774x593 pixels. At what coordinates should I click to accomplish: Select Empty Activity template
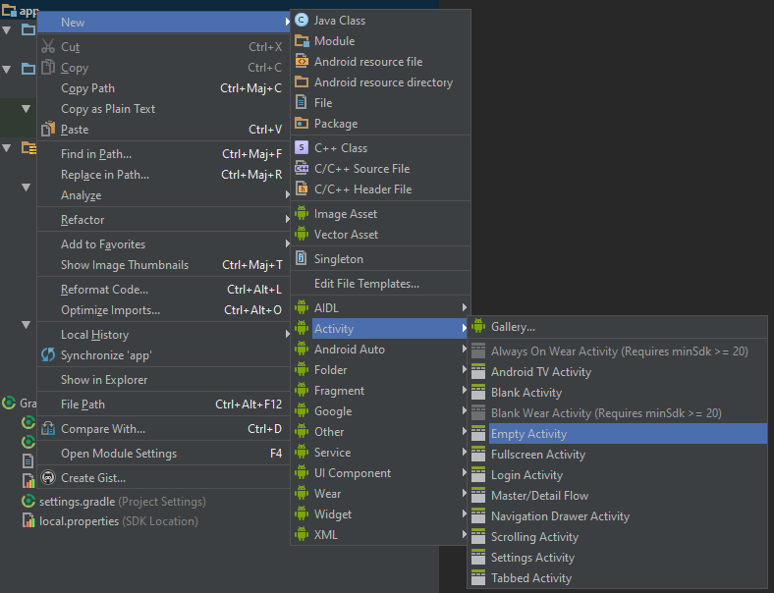528,434
